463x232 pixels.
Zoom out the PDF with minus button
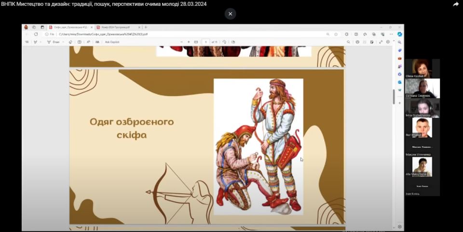click(182, 42)
